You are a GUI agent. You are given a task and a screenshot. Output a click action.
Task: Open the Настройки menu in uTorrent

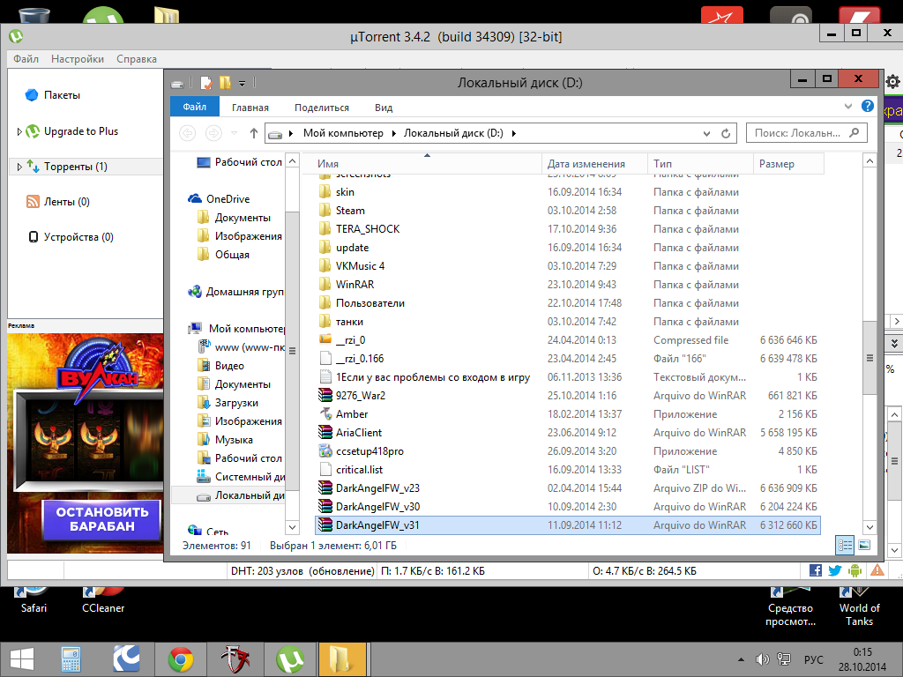pos(78,59)
